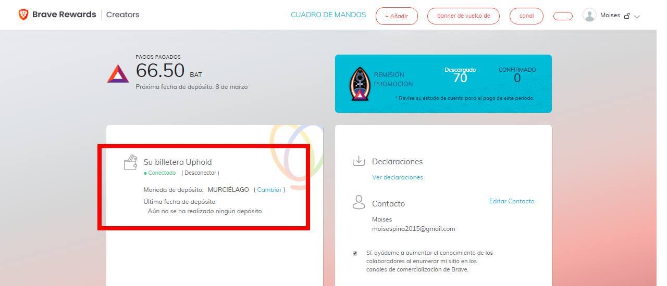This screenshot has width=667, height=286.
Task: Click Desconectar to unlink Uphold wallet
Action: [200, 173]
